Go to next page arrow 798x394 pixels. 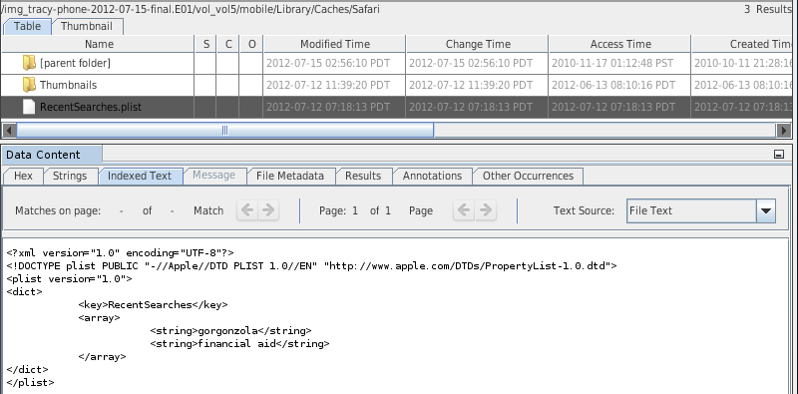[x=486, y=210]
